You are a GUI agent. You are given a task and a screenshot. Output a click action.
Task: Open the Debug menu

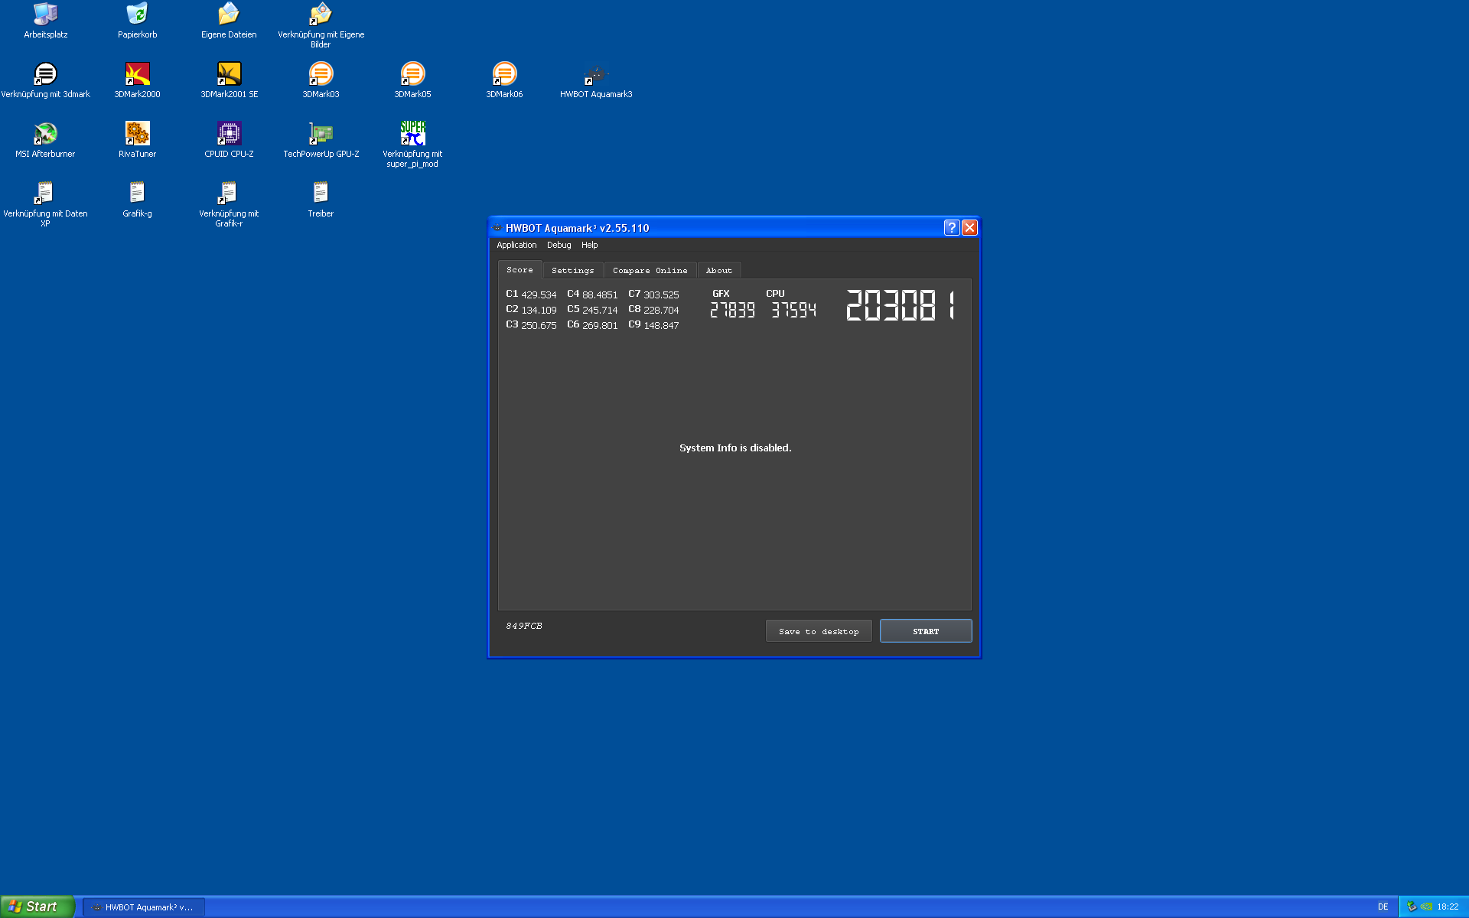559,246
